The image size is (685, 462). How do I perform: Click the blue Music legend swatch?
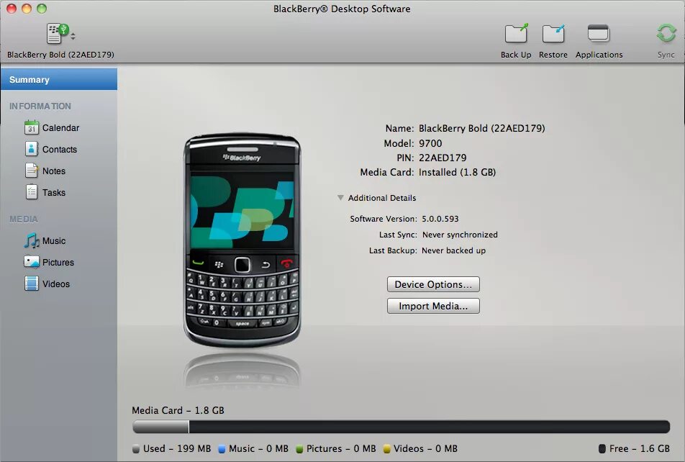[222, 448]
